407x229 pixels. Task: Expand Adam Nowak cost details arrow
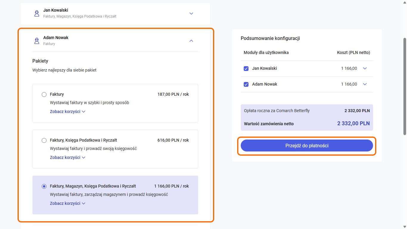click(365, 84)
